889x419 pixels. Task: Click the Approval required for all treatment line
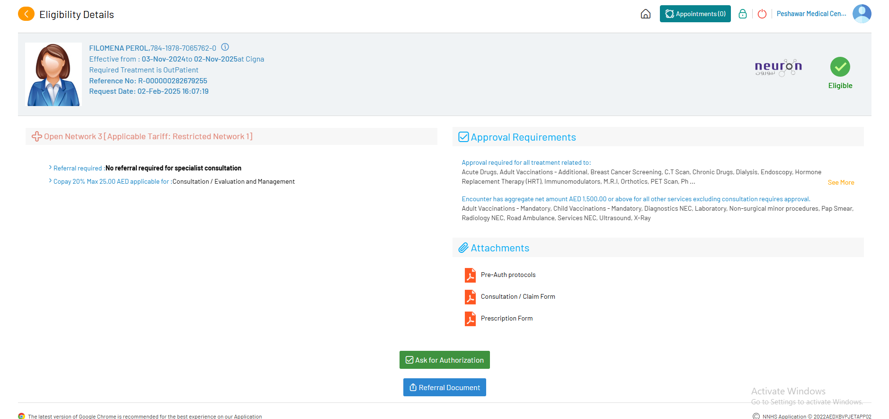click(x=526, y=162)
